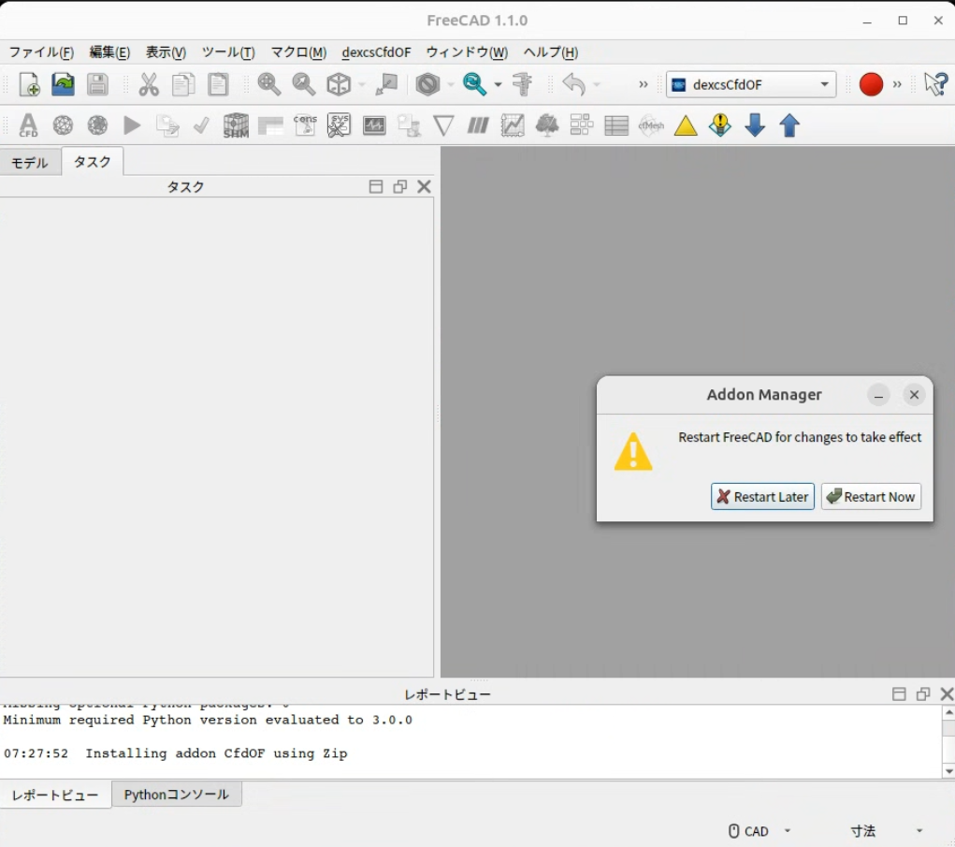Click the blue down arrow icon

pos(755,125)
